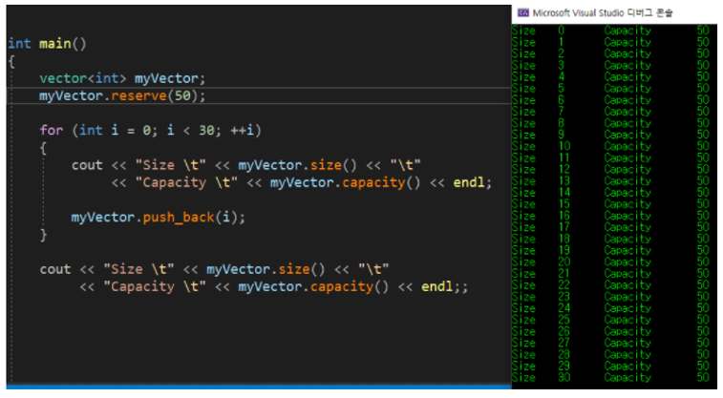Click the console output row 'Size 15'

coord(610,204)
